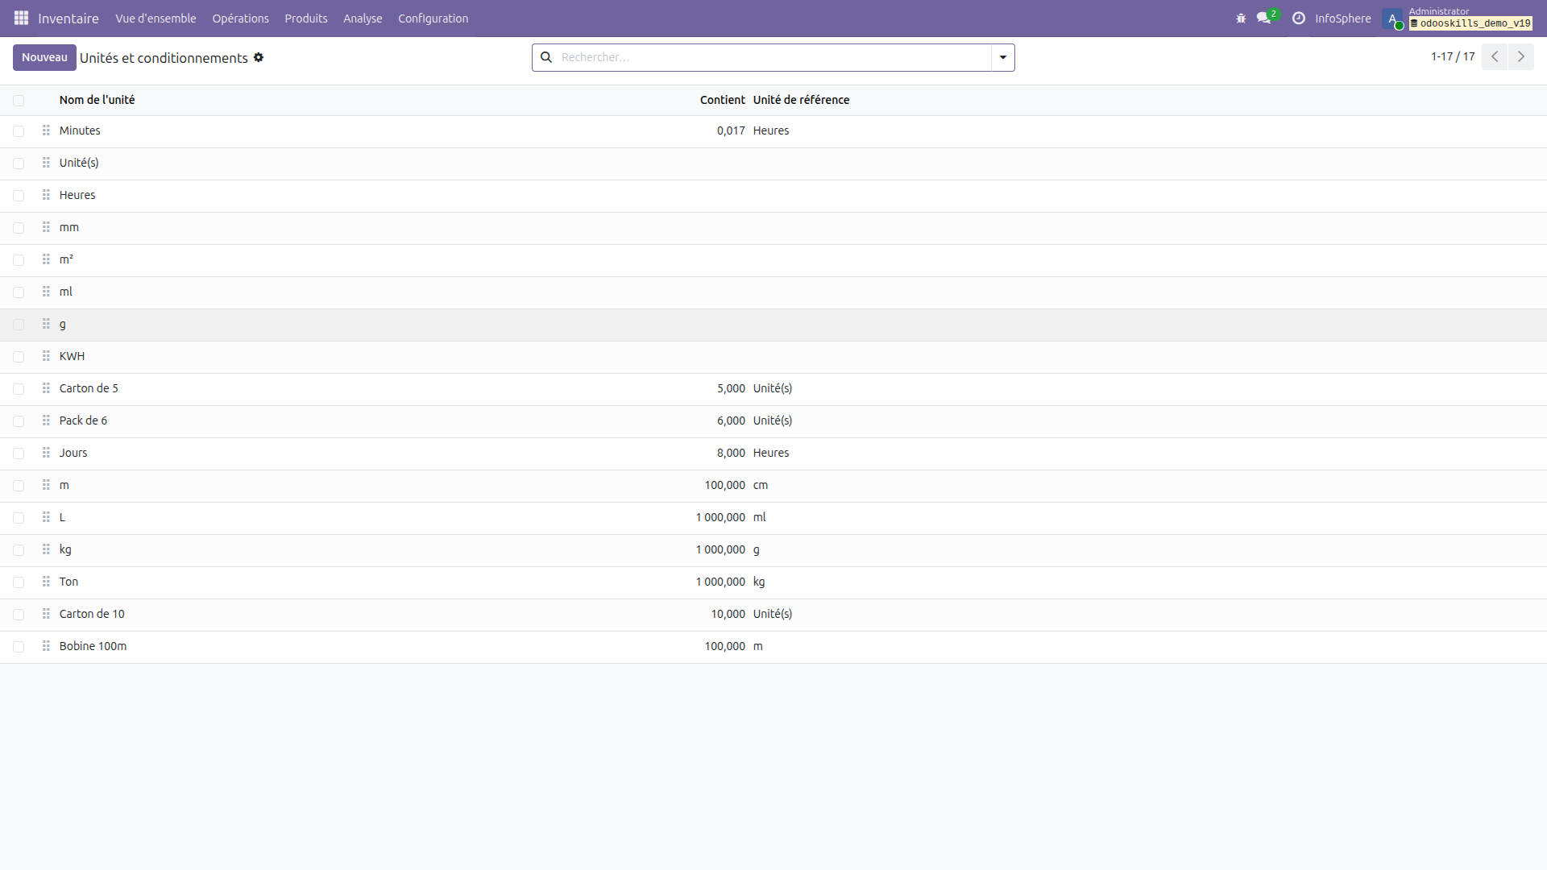Open the Configuration menu
Image resolution: width=1547 pixels, height=870 pixels.
[433, 18]
